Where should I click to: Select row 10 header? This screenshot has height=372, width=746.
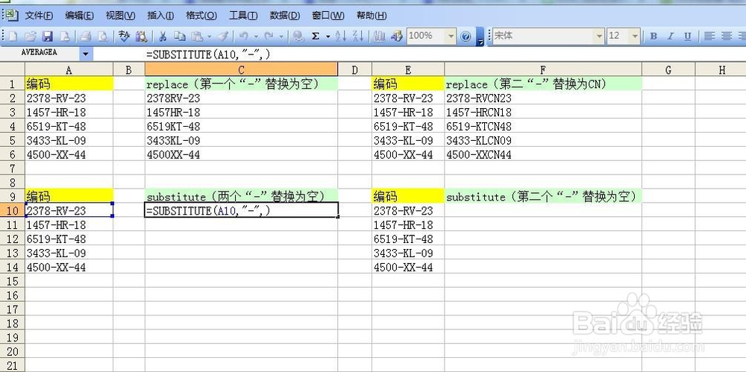[x=13, y=210]
